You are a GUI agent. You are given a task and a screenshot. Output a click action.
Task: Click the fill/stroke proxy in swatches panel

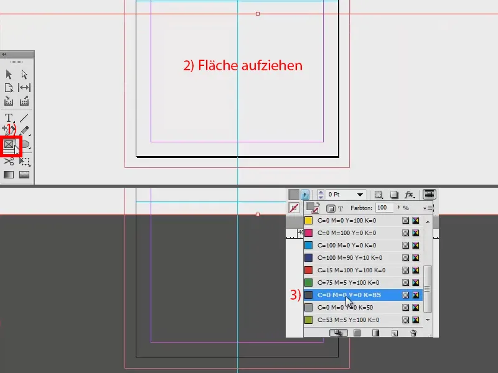click(x=312, y=208)
